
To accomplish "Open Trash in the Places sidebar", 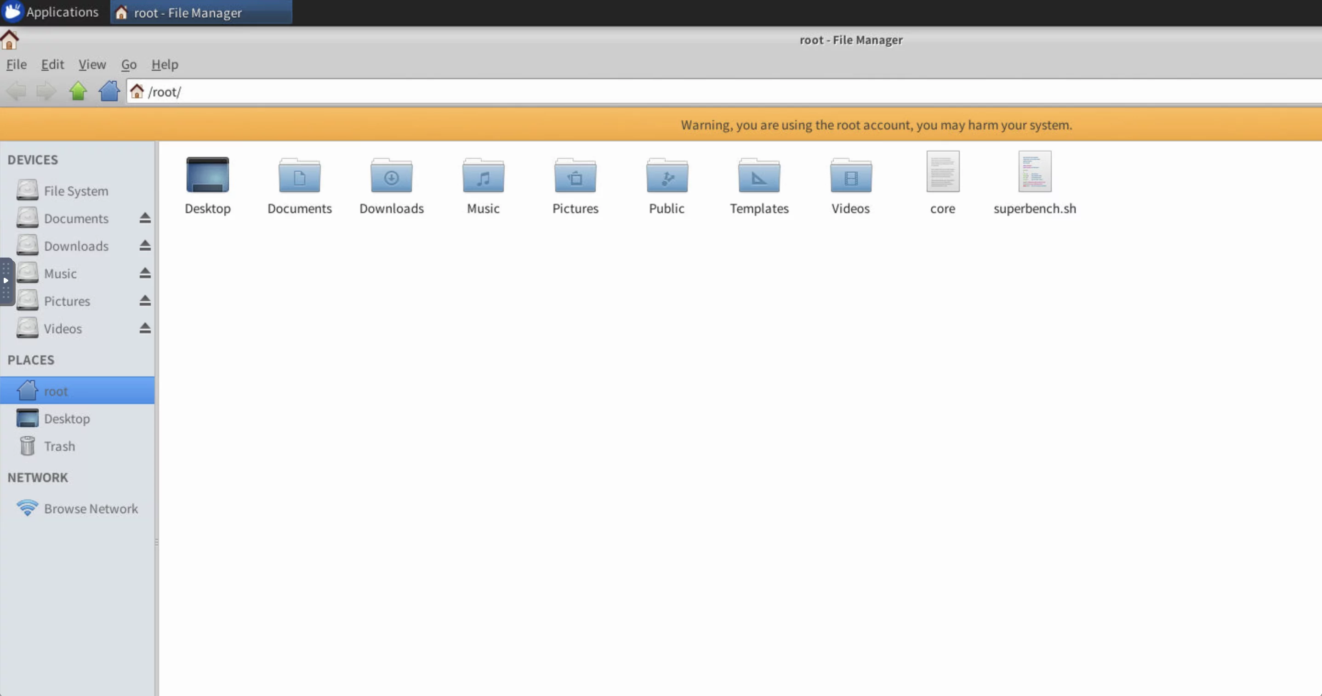I will [59, 446].
